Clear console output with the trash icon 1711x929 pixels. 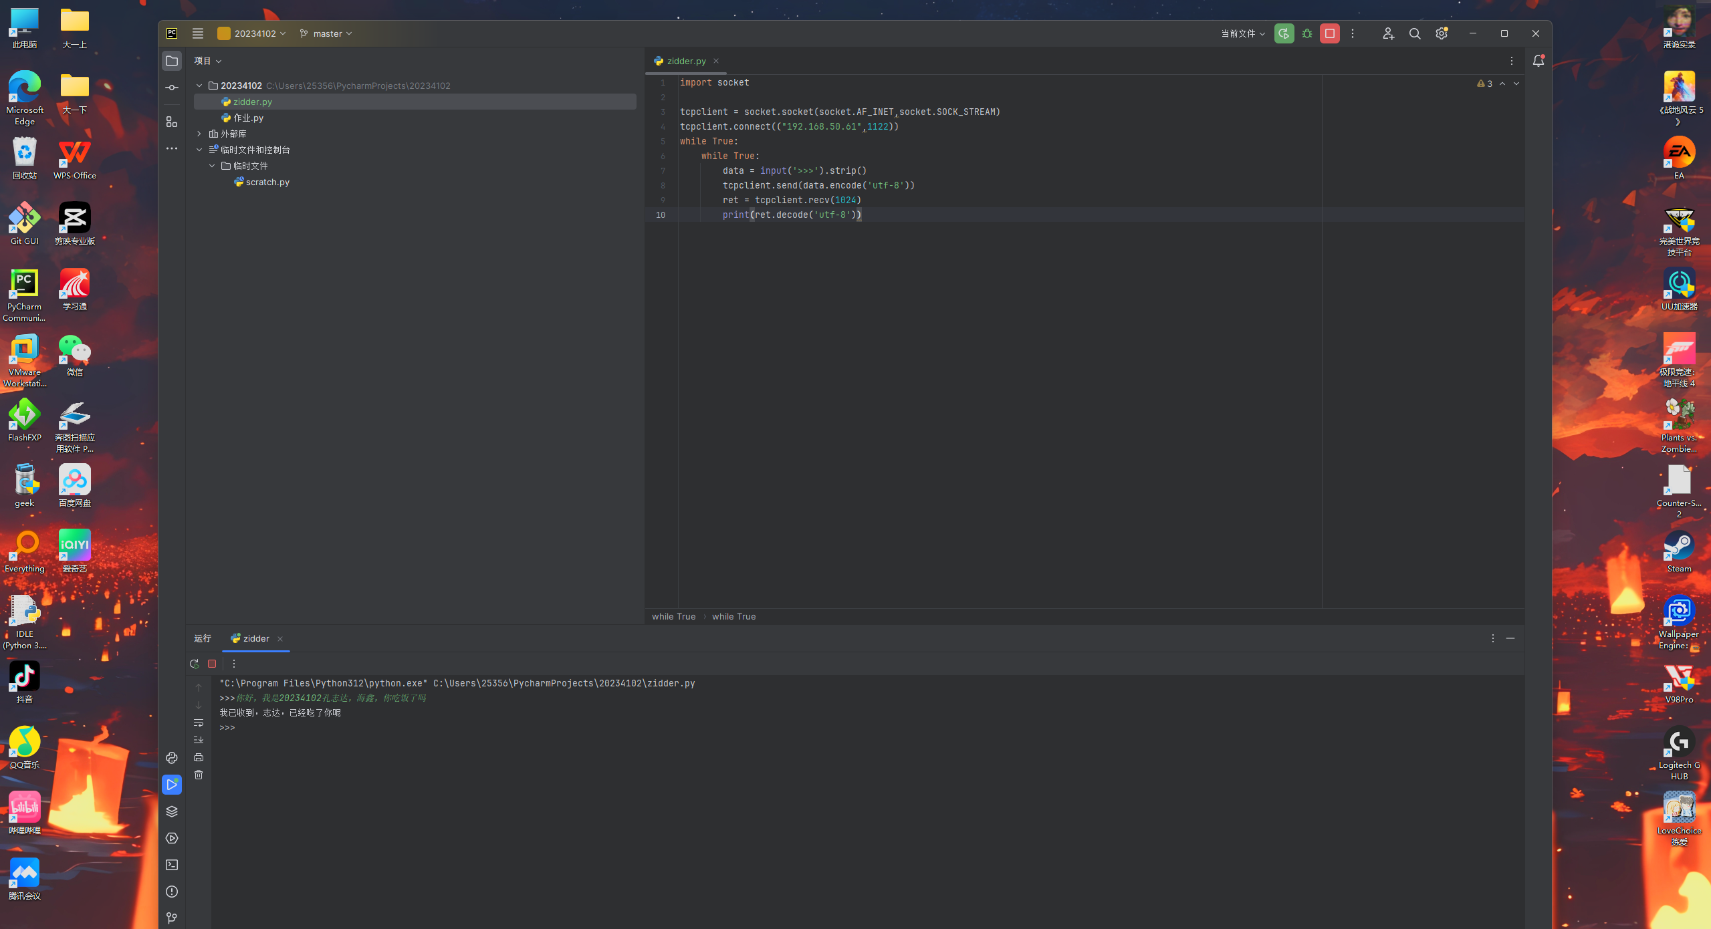pyautogui.click(x=199, y=775)
